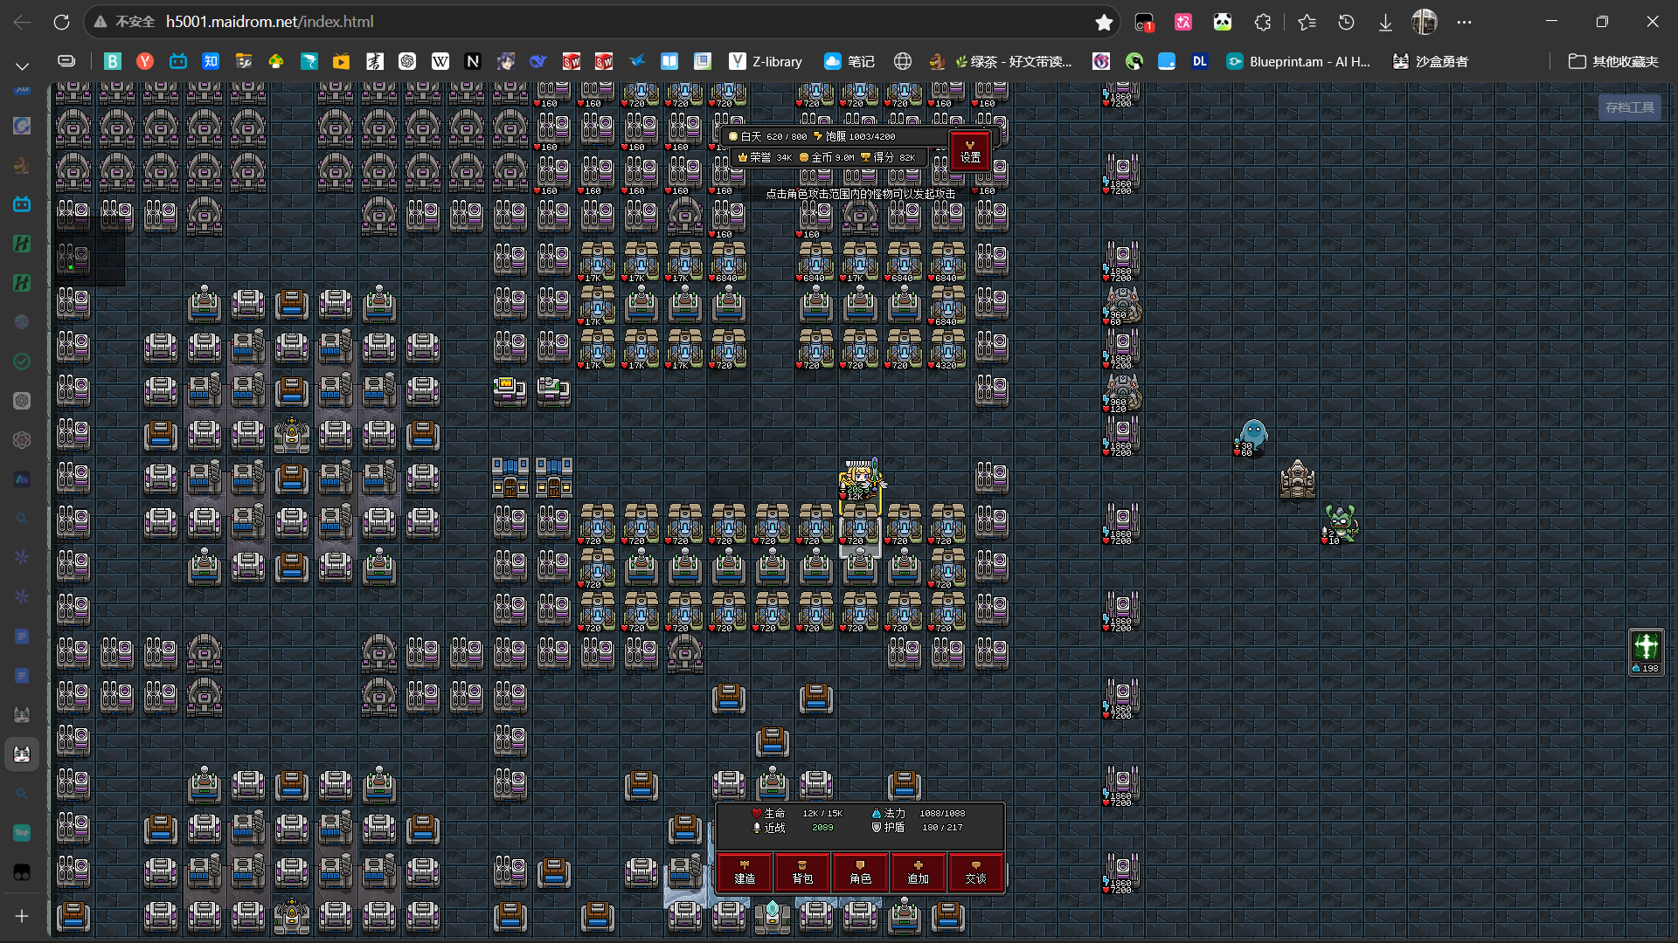Open the browser profile avatar
Viewport: 1678px width, 943px height.
point(1425,22)
